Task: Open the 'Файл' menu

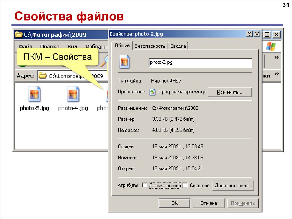Action: click(25, 46)
